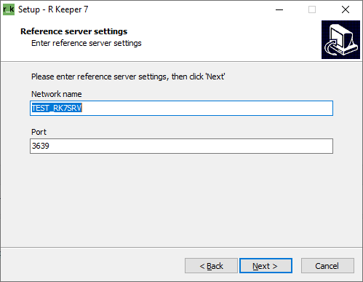Image resolution: width=363 pixels, height=282 pixels.
Task: Proceed with the Next > button
Action: [x=266, y=266]
